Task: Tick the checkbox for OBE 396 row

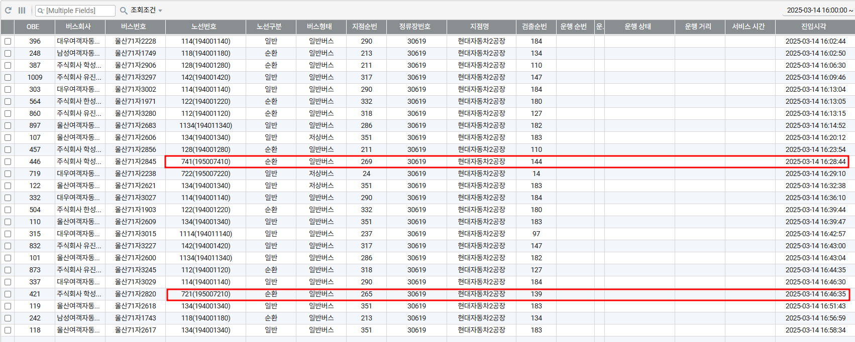Action: coord(8,41)
